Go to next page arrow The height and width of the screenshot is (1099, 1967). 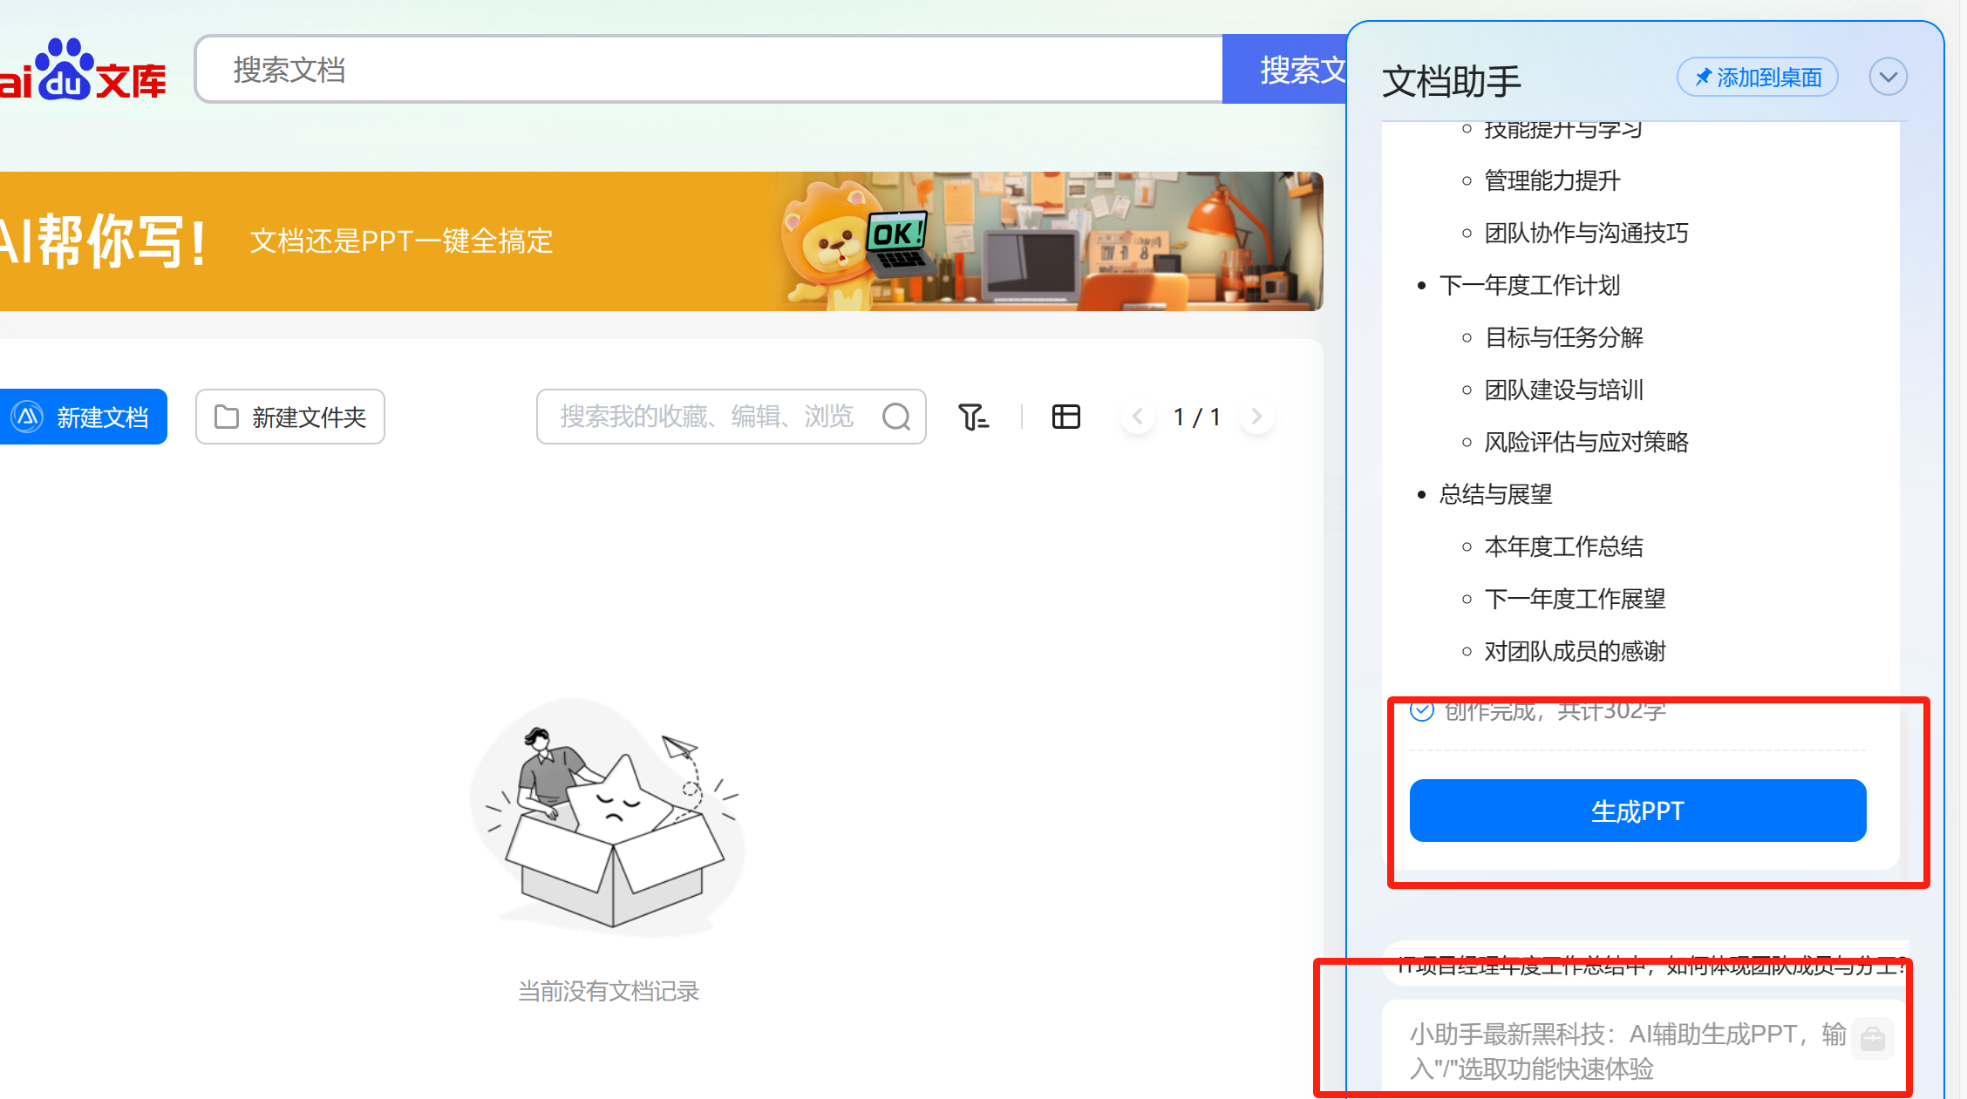(x=1256, y=417)
